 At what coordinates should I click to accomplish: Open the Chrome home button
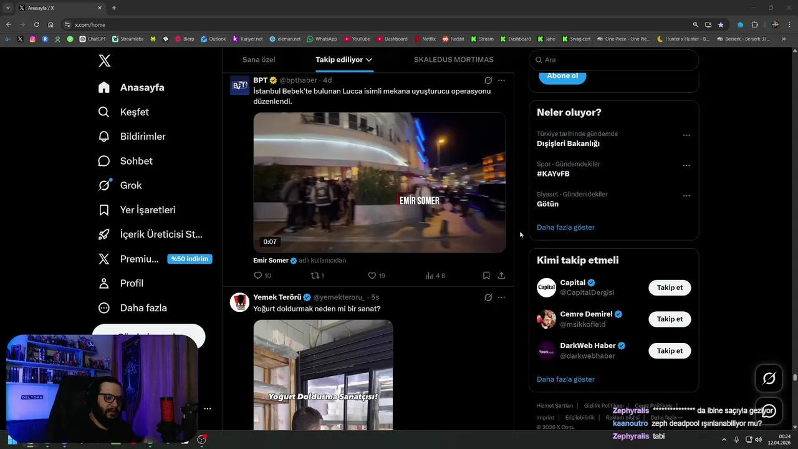50,25
